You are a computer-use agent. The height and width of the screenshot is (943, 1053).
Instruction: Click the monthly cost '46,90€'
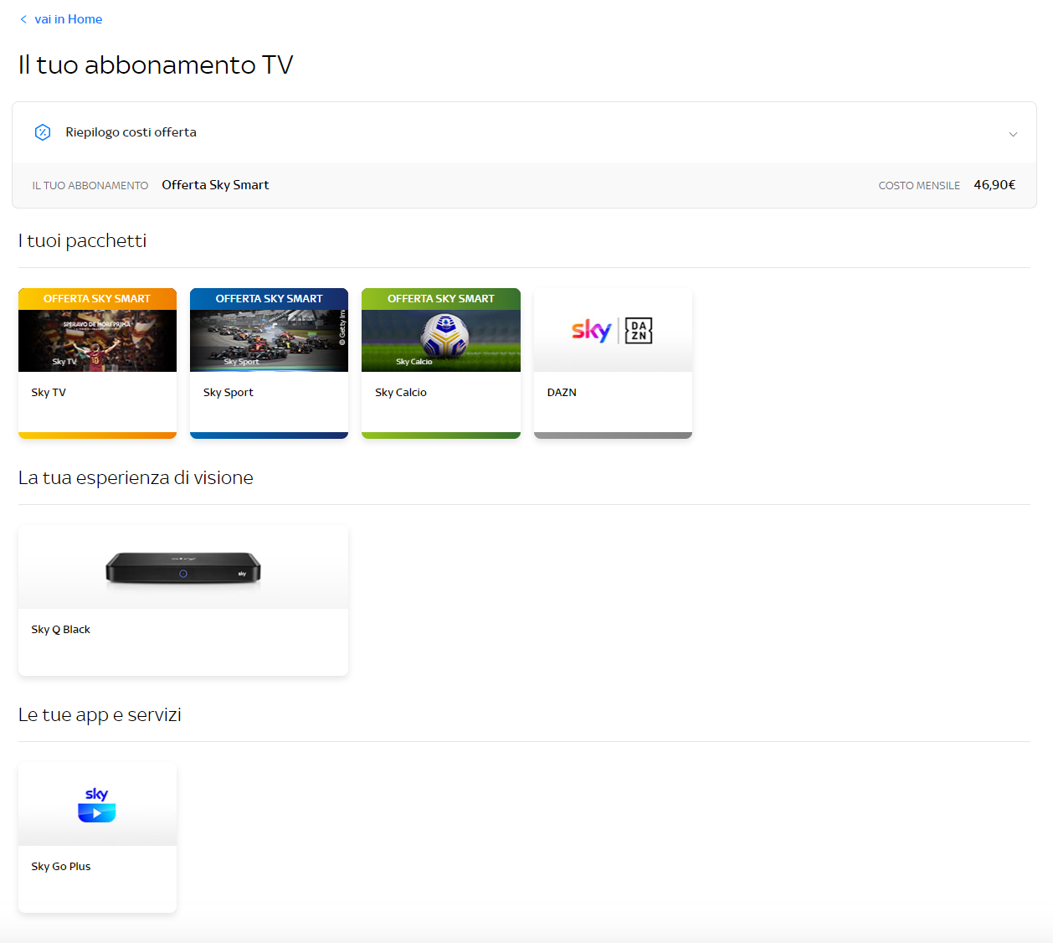coord(994,185)
